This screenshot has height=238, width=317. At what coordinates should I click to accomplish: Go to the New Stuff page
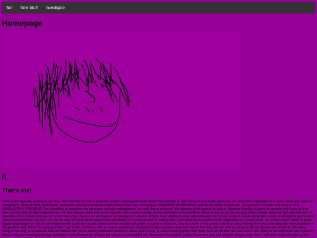pos(29,8)
